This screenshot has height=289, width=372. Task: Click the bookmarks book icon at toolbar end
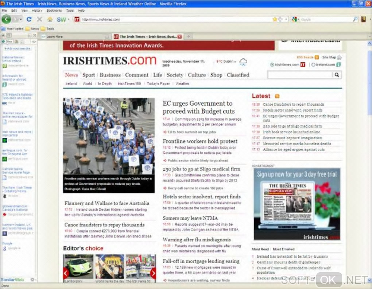[x=364, y=19]
